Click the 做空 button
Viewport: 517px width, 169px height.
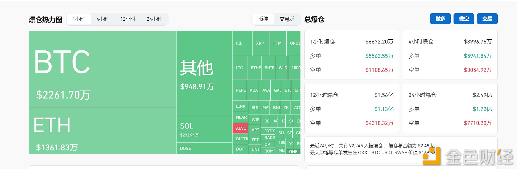click(x=463, y=19)
